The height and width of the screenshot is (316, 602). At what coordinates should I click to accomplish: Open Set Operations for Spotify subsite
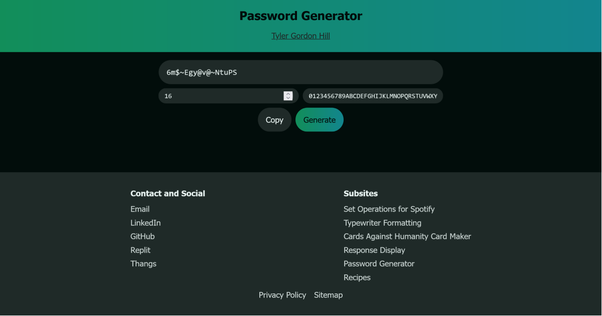[389, 209]
